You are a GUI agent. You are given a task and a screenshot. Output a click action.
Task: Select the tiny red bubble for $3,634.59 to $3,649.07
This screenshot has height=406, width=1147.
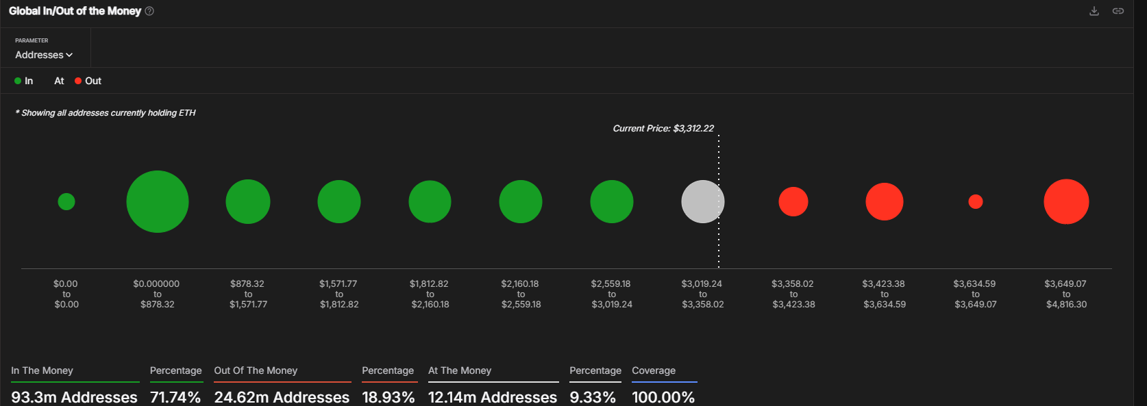point(976,201)
